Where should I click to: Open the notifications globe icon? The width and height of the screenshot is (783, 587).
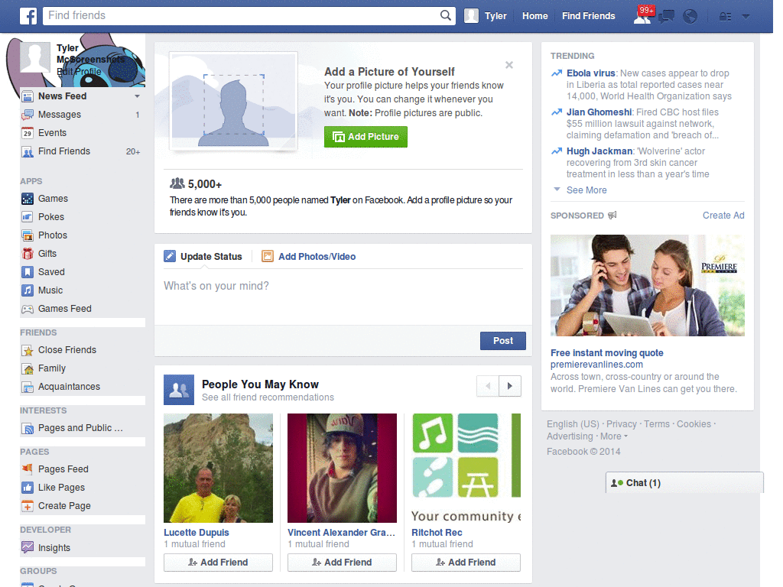point(690,17)
